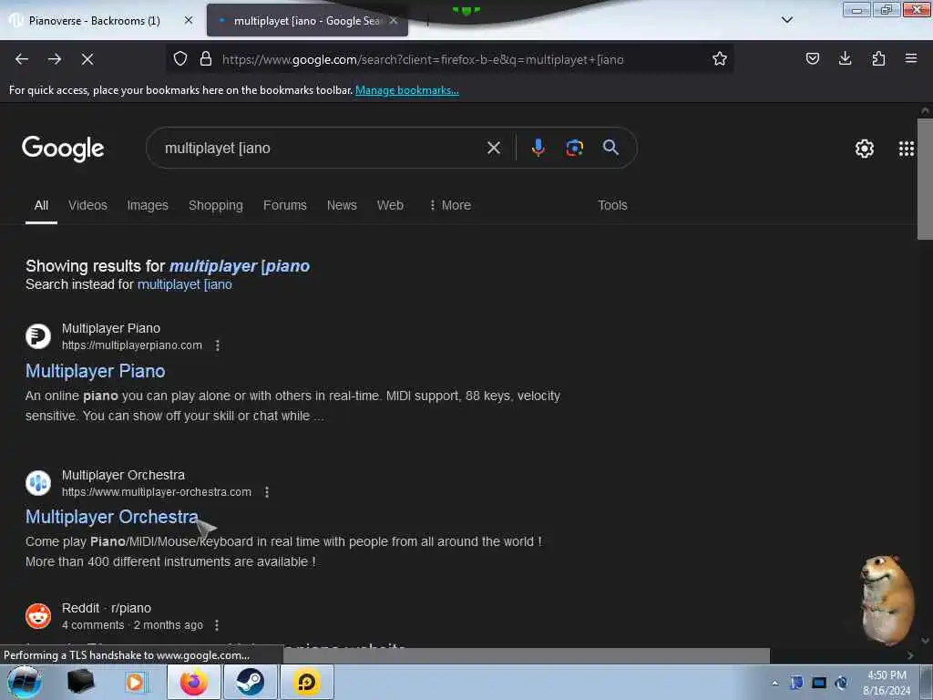This screenshot has width=933, height=700.
Task: Open search Tools options
Action: coord(612,205)
